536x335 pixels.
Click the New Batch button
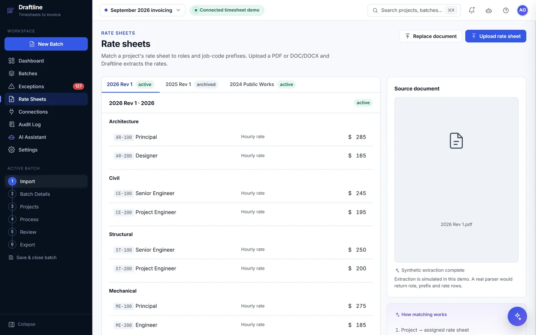coord(46,44)
